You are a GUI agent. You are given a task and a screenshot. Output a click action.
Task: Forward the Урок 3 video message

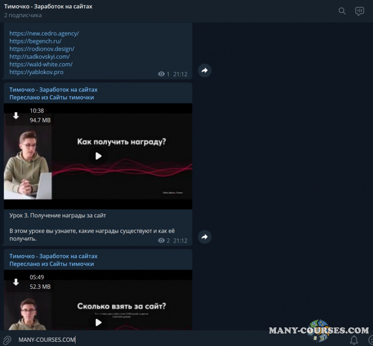(x=204, y=237)
